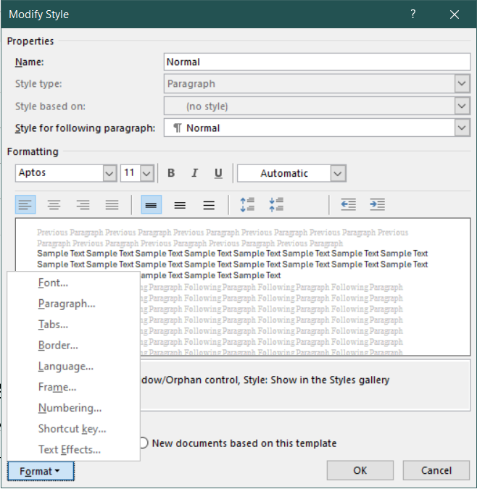Image resolution: width=477 pixels, height=489 pixels.
Task: Toggle Italic formatting button
Action: (x=195, y=173)
